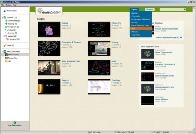Viewport: 196px width, 134px height.
Task: Click the Labels tag icon
Action: 6,36
